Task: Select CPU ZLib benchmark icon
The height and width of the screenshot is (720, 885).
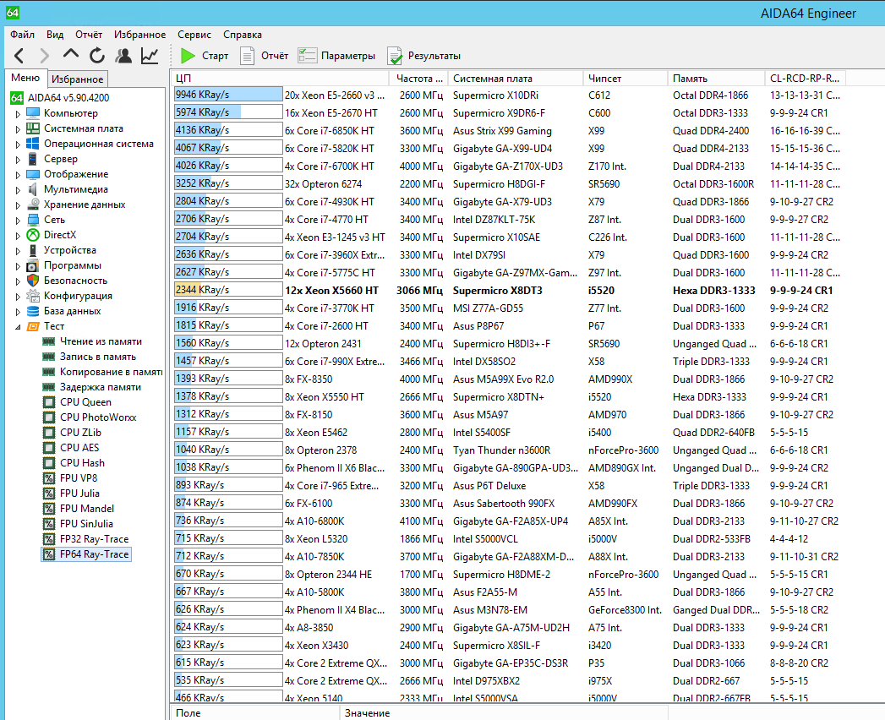Action: [49, 433]
